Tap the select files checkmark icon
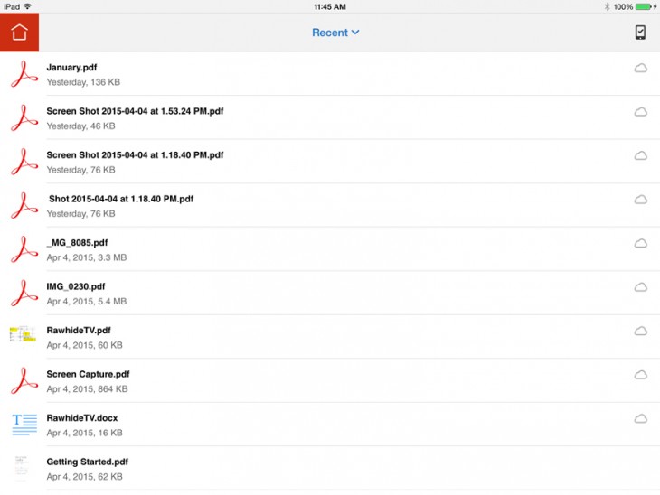660x495 pixels. [640, 33]
